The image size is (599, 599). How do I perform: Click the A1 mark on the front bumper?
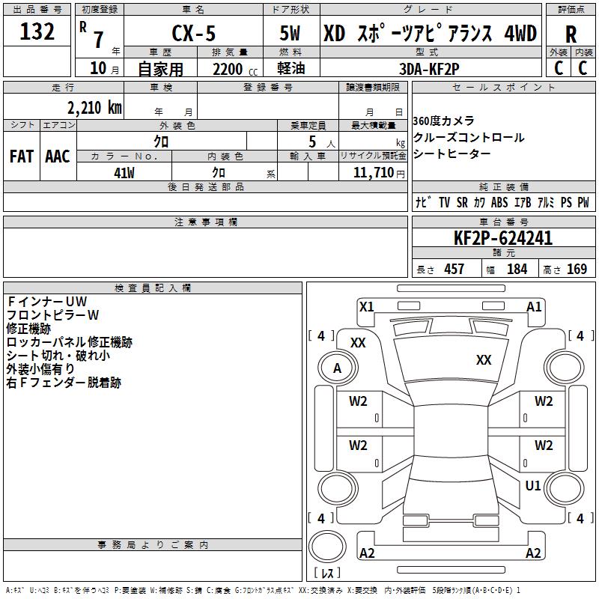[x=534, y=307]
